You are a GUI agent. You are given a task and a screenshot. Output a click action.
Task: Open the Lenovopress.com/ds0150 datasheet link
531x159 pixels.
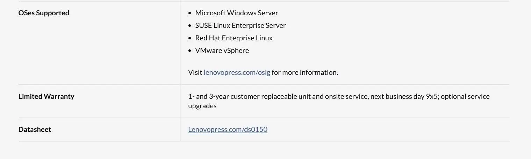point(228,129)
